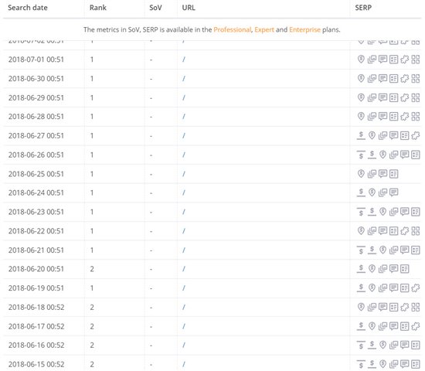Click the SoV column header

coord(155,8)
